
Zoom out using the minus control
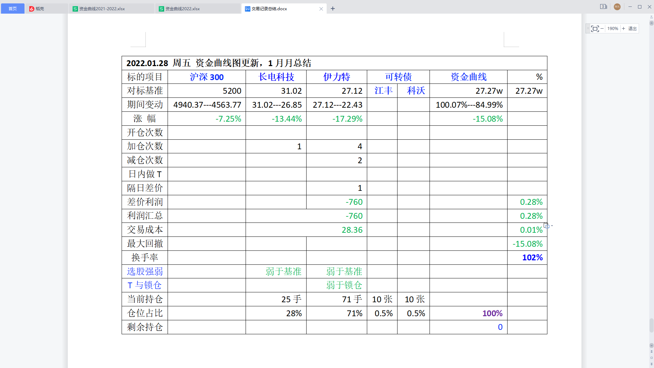tap(602, 28)
